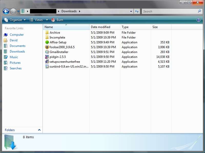Image resolution: width=205 pixels, height=153 pixels.
Task: Click the Downloads breadcrumb in address bar
Action: pos(69,11)
